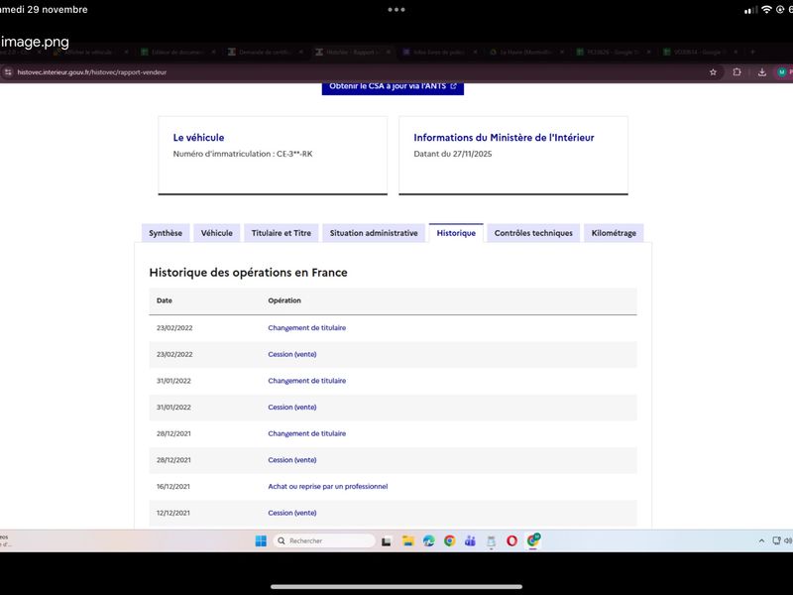Viewport: 793px width, 595px height.
Task: Open the browser extensions puzzle icon
Action: pos(737,72)
